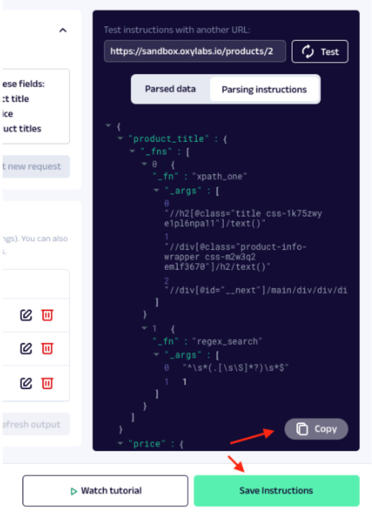Click the circular refresh icon inside the Test button
This screenshot has width=372, height=520.
point(308,51)
